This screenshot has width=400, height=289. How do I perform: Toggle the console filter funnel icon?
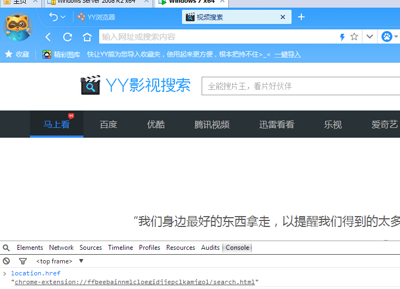pyautogui.click(x=23, y=261)
